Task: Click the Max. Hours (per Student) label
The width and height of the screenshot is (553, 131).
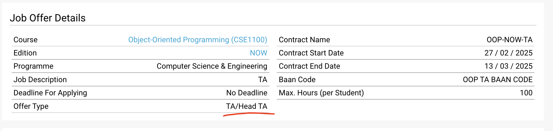Action: tap(321, 93)
